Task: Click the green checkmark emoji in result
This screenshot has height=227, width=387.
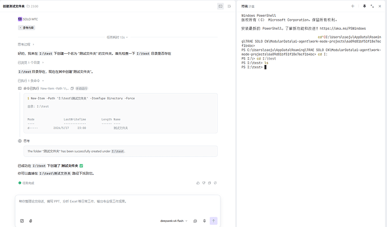Action: [81, 166]
